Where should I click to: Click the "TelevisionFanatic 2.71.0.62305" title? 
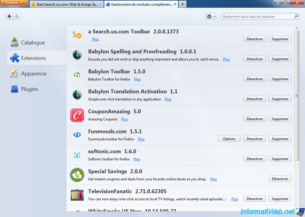(127, 191)
